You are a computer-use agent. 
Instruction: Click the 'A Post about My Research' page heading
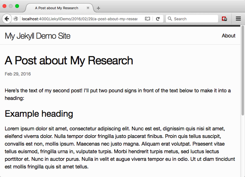click(x=69, y=60)
